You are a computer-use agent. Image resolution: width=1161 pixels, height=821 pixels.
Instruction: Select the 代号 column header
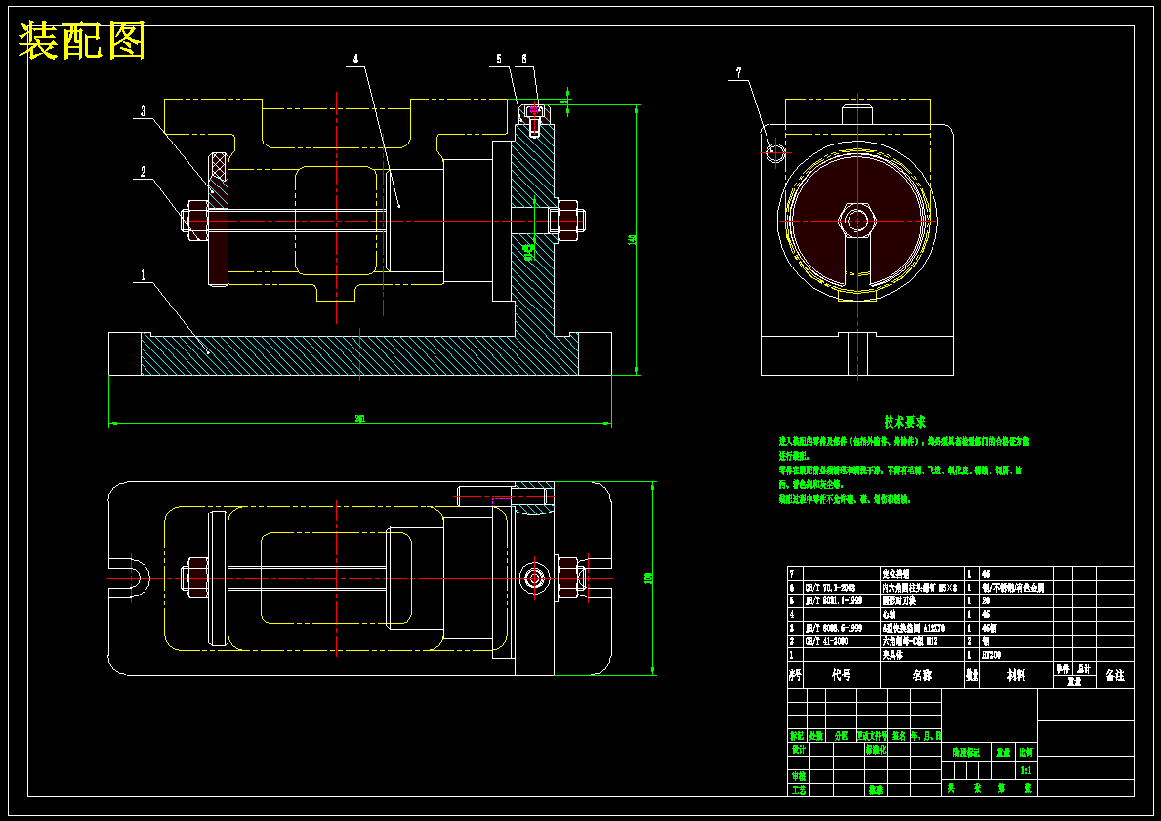[841, 676]
